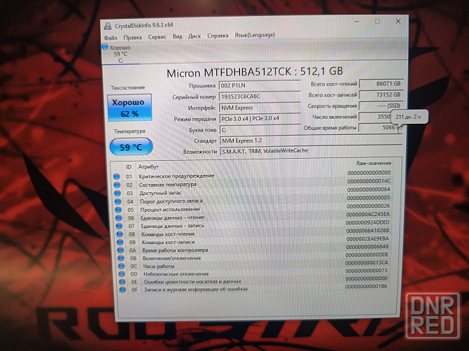469x351 pixels.
Task: Select the Доступный запас attribute row
Action: coord(253,192)
